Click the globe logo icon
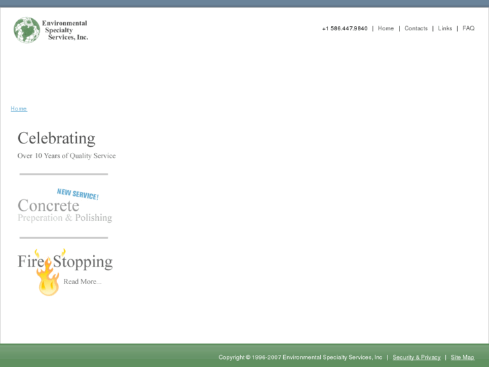This screenshot has height=367, width=489. pyautogui.click(x=27, y=30)
